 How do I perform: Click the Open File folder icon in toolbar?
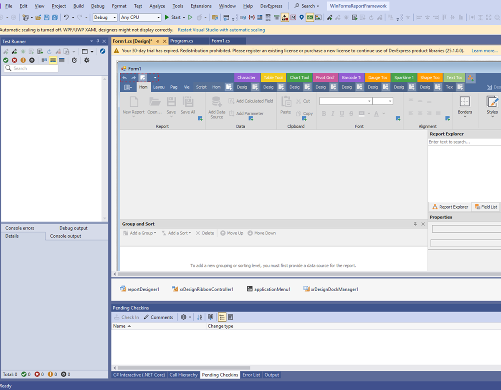(x=38, y=18)
